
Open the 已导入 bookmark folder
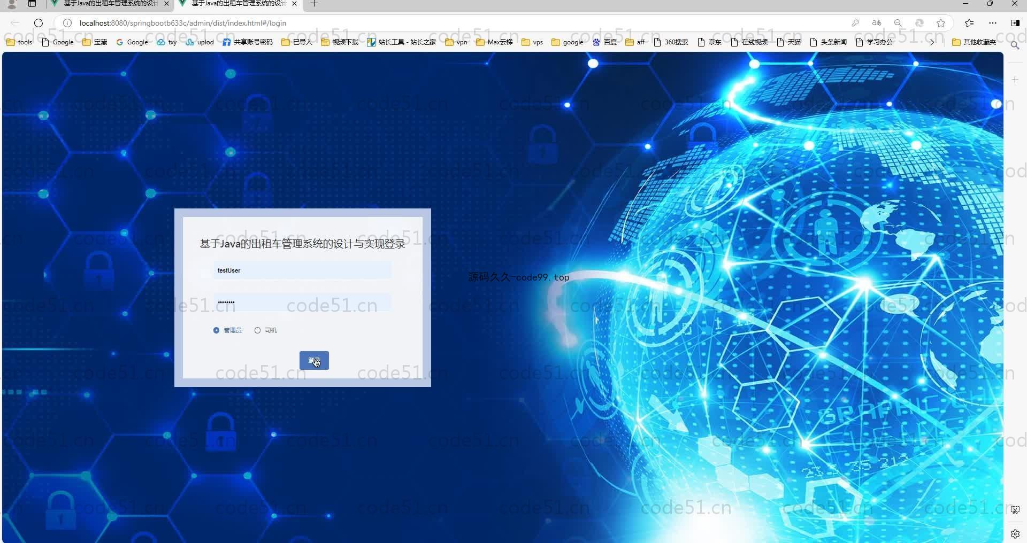coord(297,42)
